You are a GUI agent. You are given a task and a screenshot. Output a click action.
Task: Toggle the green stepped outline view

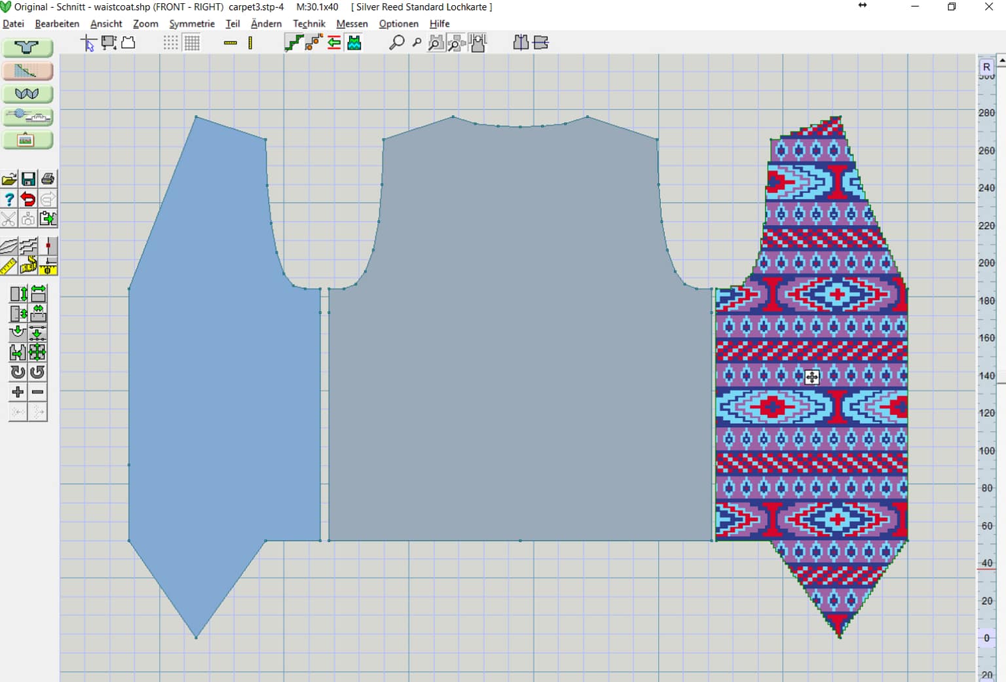(x=293, y=43)
